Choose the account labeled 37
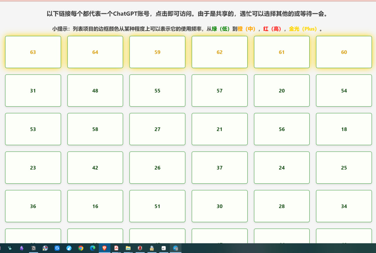The width and height of the screenshot is (376, 253). [219, 168]
